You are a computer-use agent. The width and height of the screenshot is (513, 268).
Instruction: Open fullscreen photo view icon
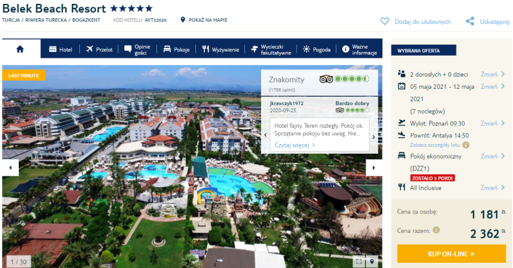pos(359,262)
